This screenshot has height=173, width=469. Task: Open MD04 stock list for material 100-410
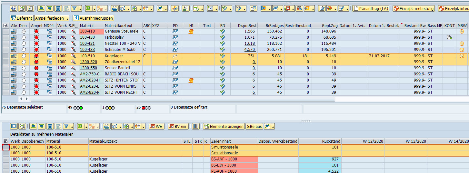click(50, 32)
